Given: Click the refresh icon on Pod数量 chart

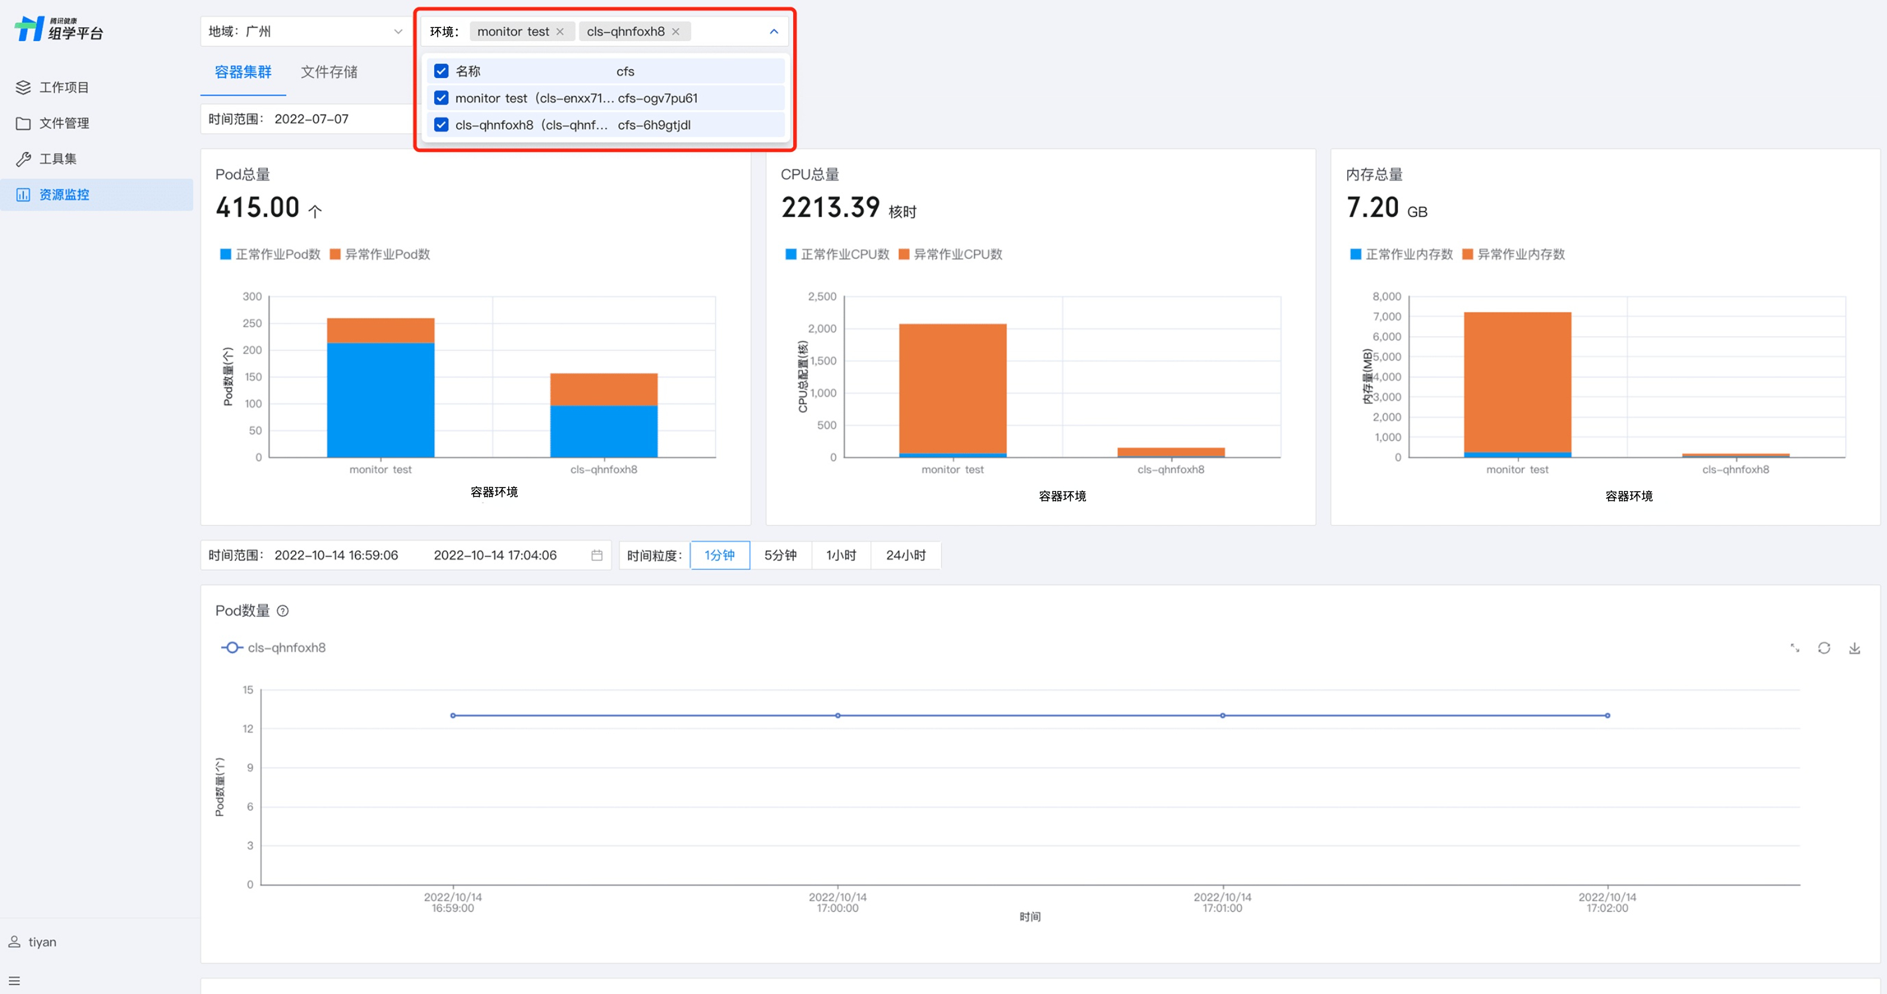Looking at the screenshot, I should click(x=1824, y=648).
